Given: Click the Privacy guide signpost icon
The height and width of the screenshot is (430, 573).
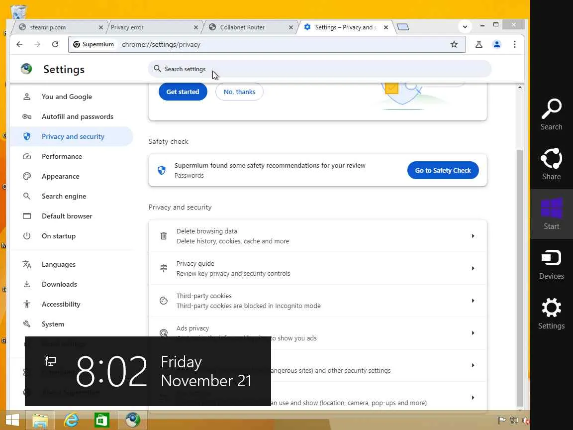Looking at the screenshot, I should point(164,268).
